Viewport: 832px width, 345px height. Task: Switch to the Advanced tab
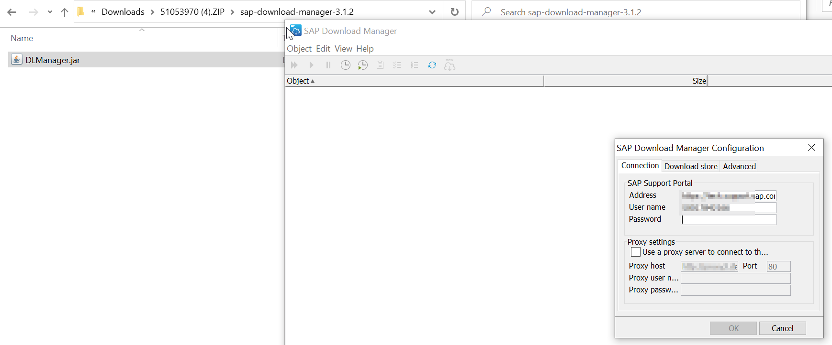(739, 166)
